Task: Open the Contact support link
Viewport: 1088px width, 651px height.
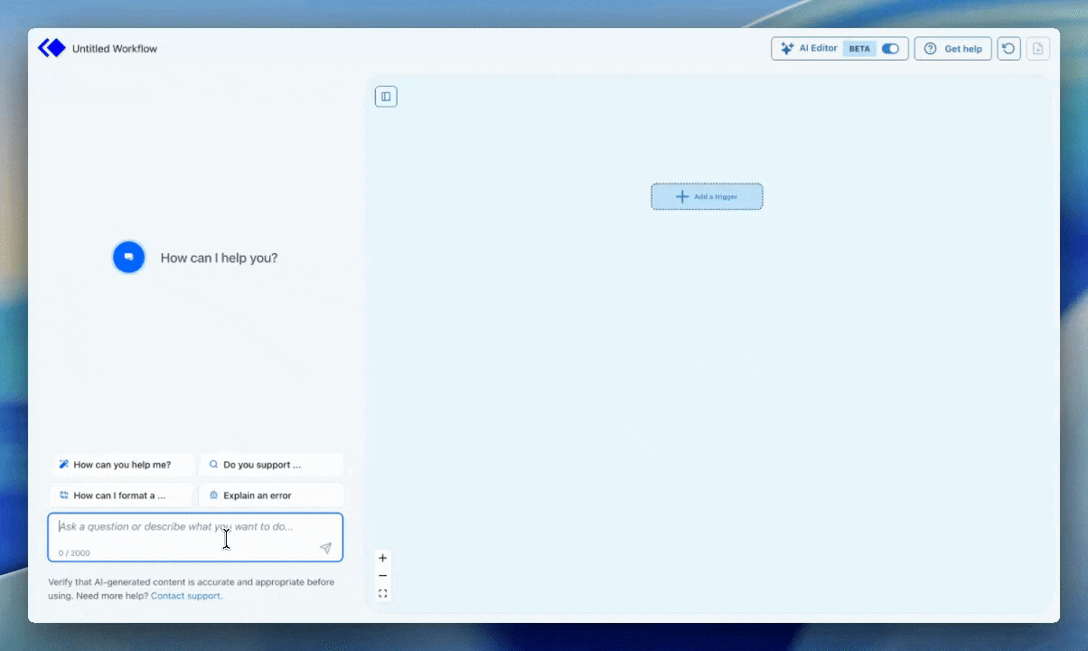Action: [x=185, y=596]
